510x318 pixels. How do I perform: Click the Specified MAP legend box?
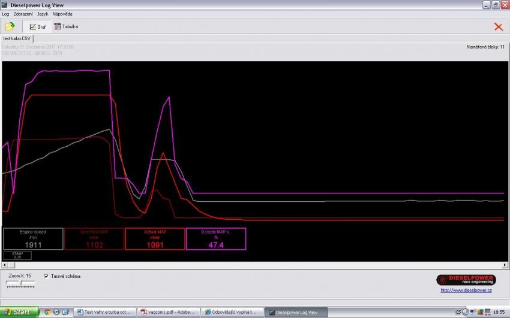click(94, 239)
